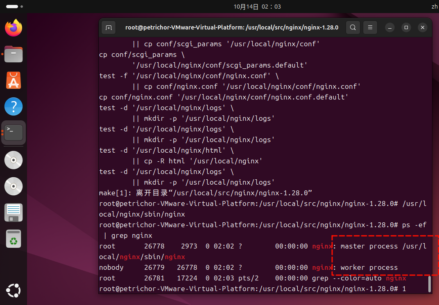Click "ocal/nginx/sbin/nginx" red highlighted line
The height and width of the screenshot is (305, 439).
142,257
